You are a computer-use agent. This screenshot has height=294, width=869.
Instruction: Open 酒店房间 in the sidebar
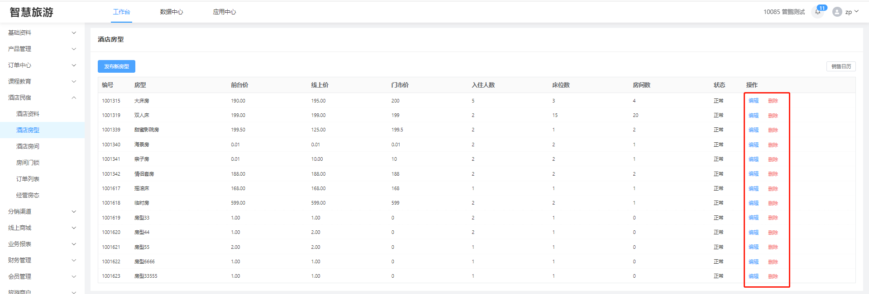(x=28, y=146)
